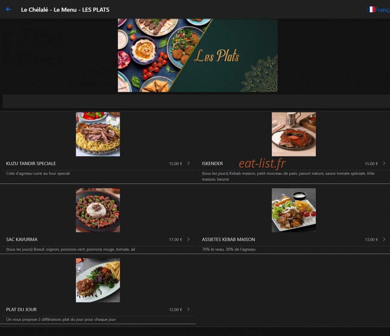
Task: Expand the Kuzu Tandir Speciale chevron
Action: click(x=188, y=163)
